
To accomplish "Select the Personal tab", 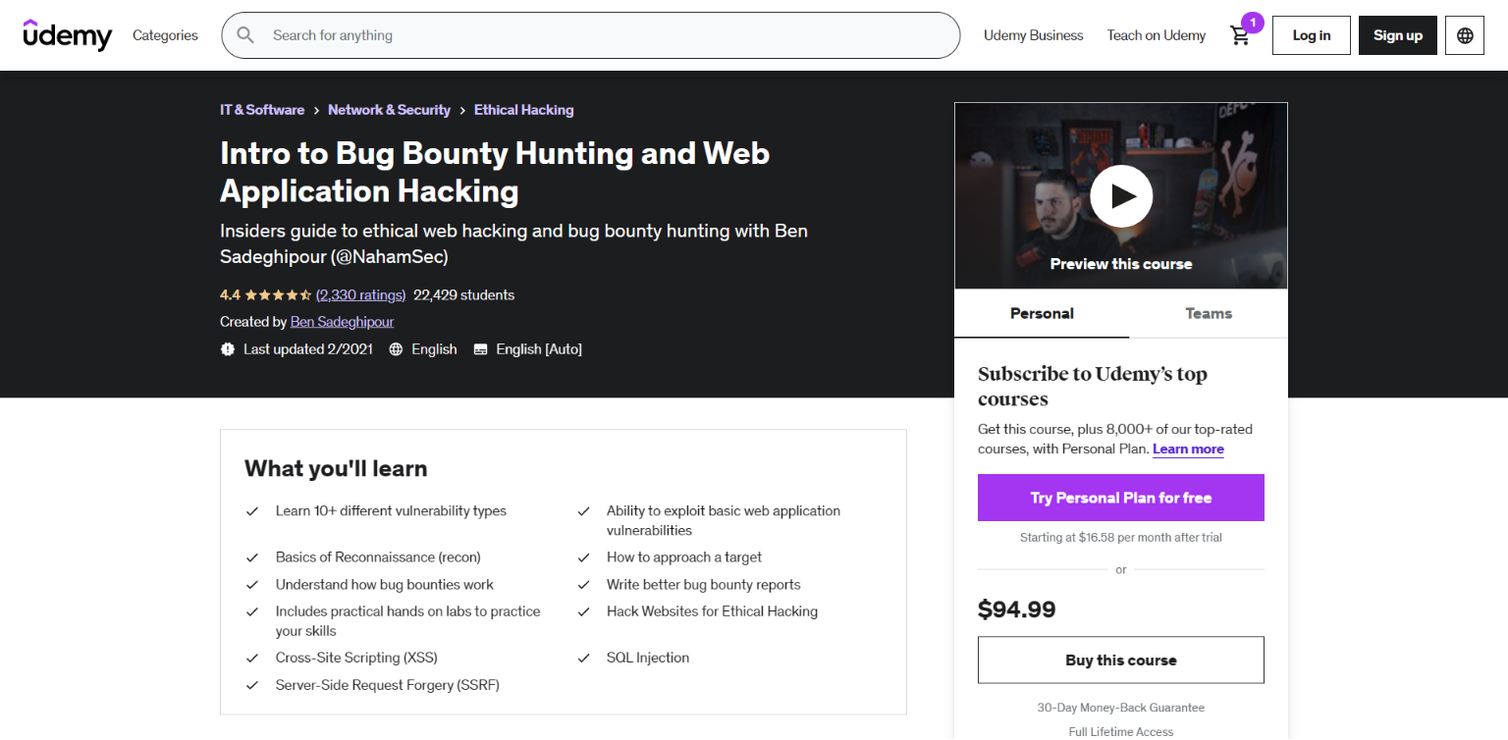I will click(1042, 313).
